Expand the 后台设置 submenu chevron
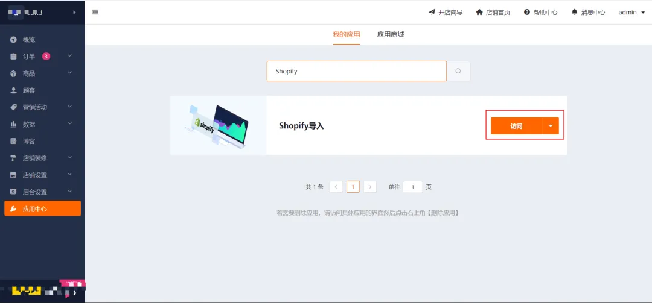The image size is (652, 303). pyautogui.click(x=69, y=191)
